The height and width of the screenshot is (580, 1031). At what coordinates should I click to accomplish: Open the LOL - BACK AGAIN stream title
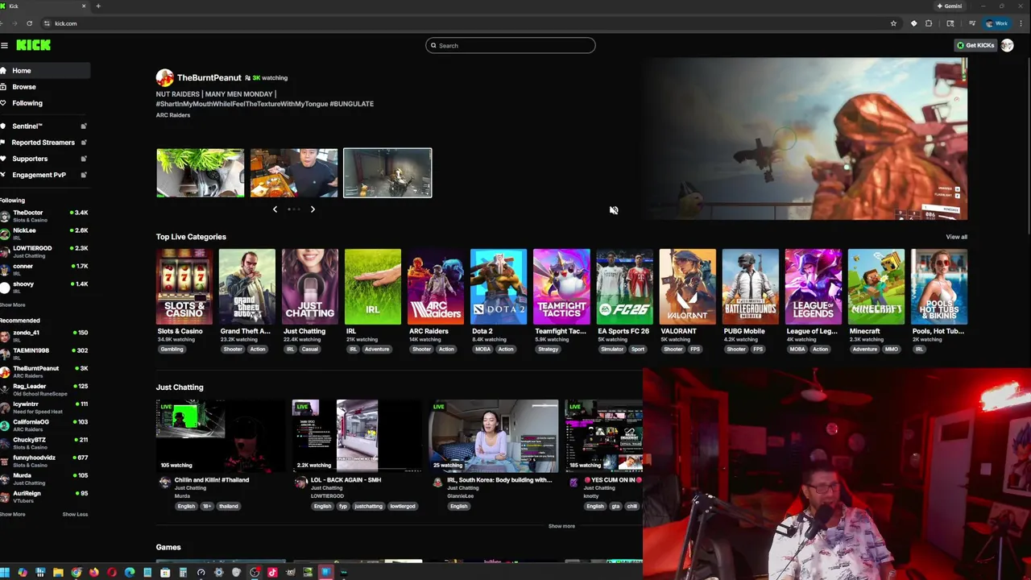tap(346, 480)
